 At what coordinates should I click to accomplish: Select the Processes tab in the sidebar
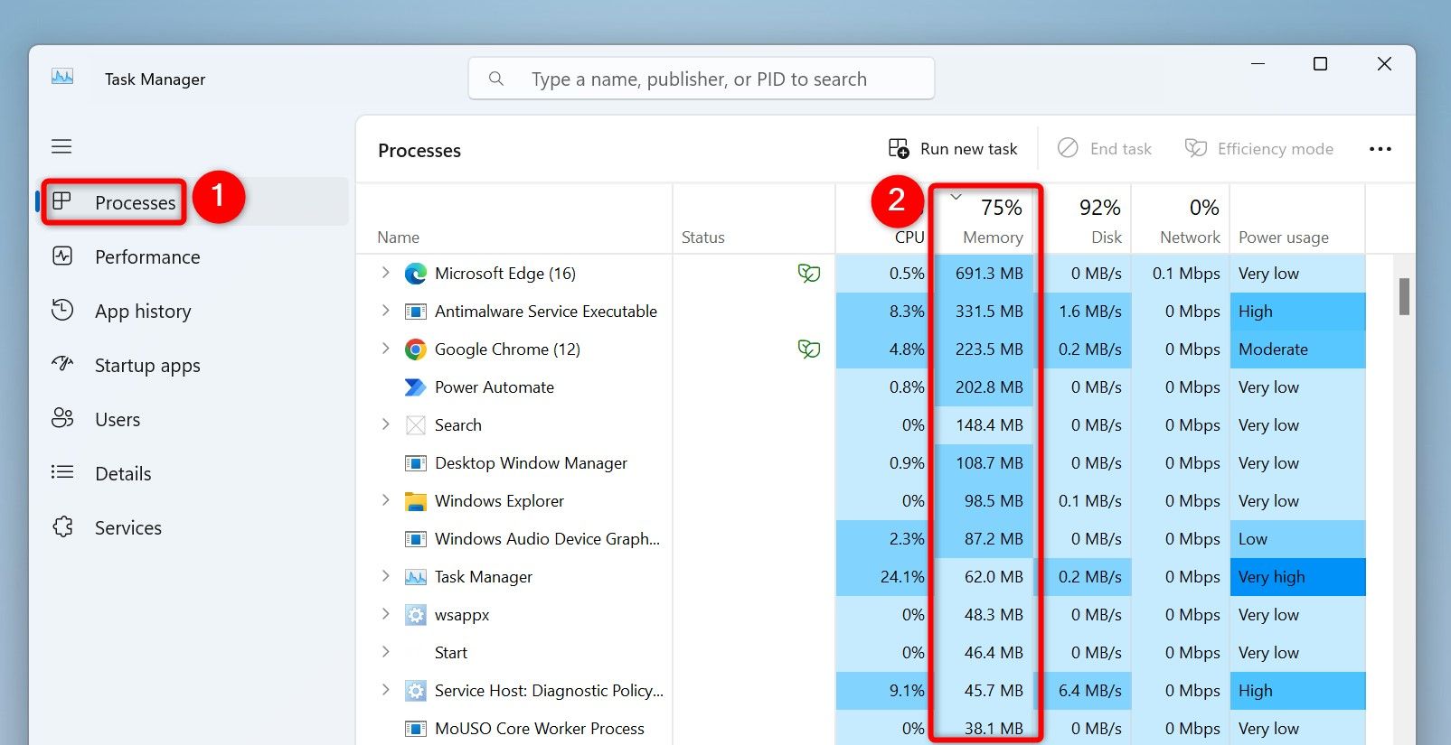pos(134,202)
